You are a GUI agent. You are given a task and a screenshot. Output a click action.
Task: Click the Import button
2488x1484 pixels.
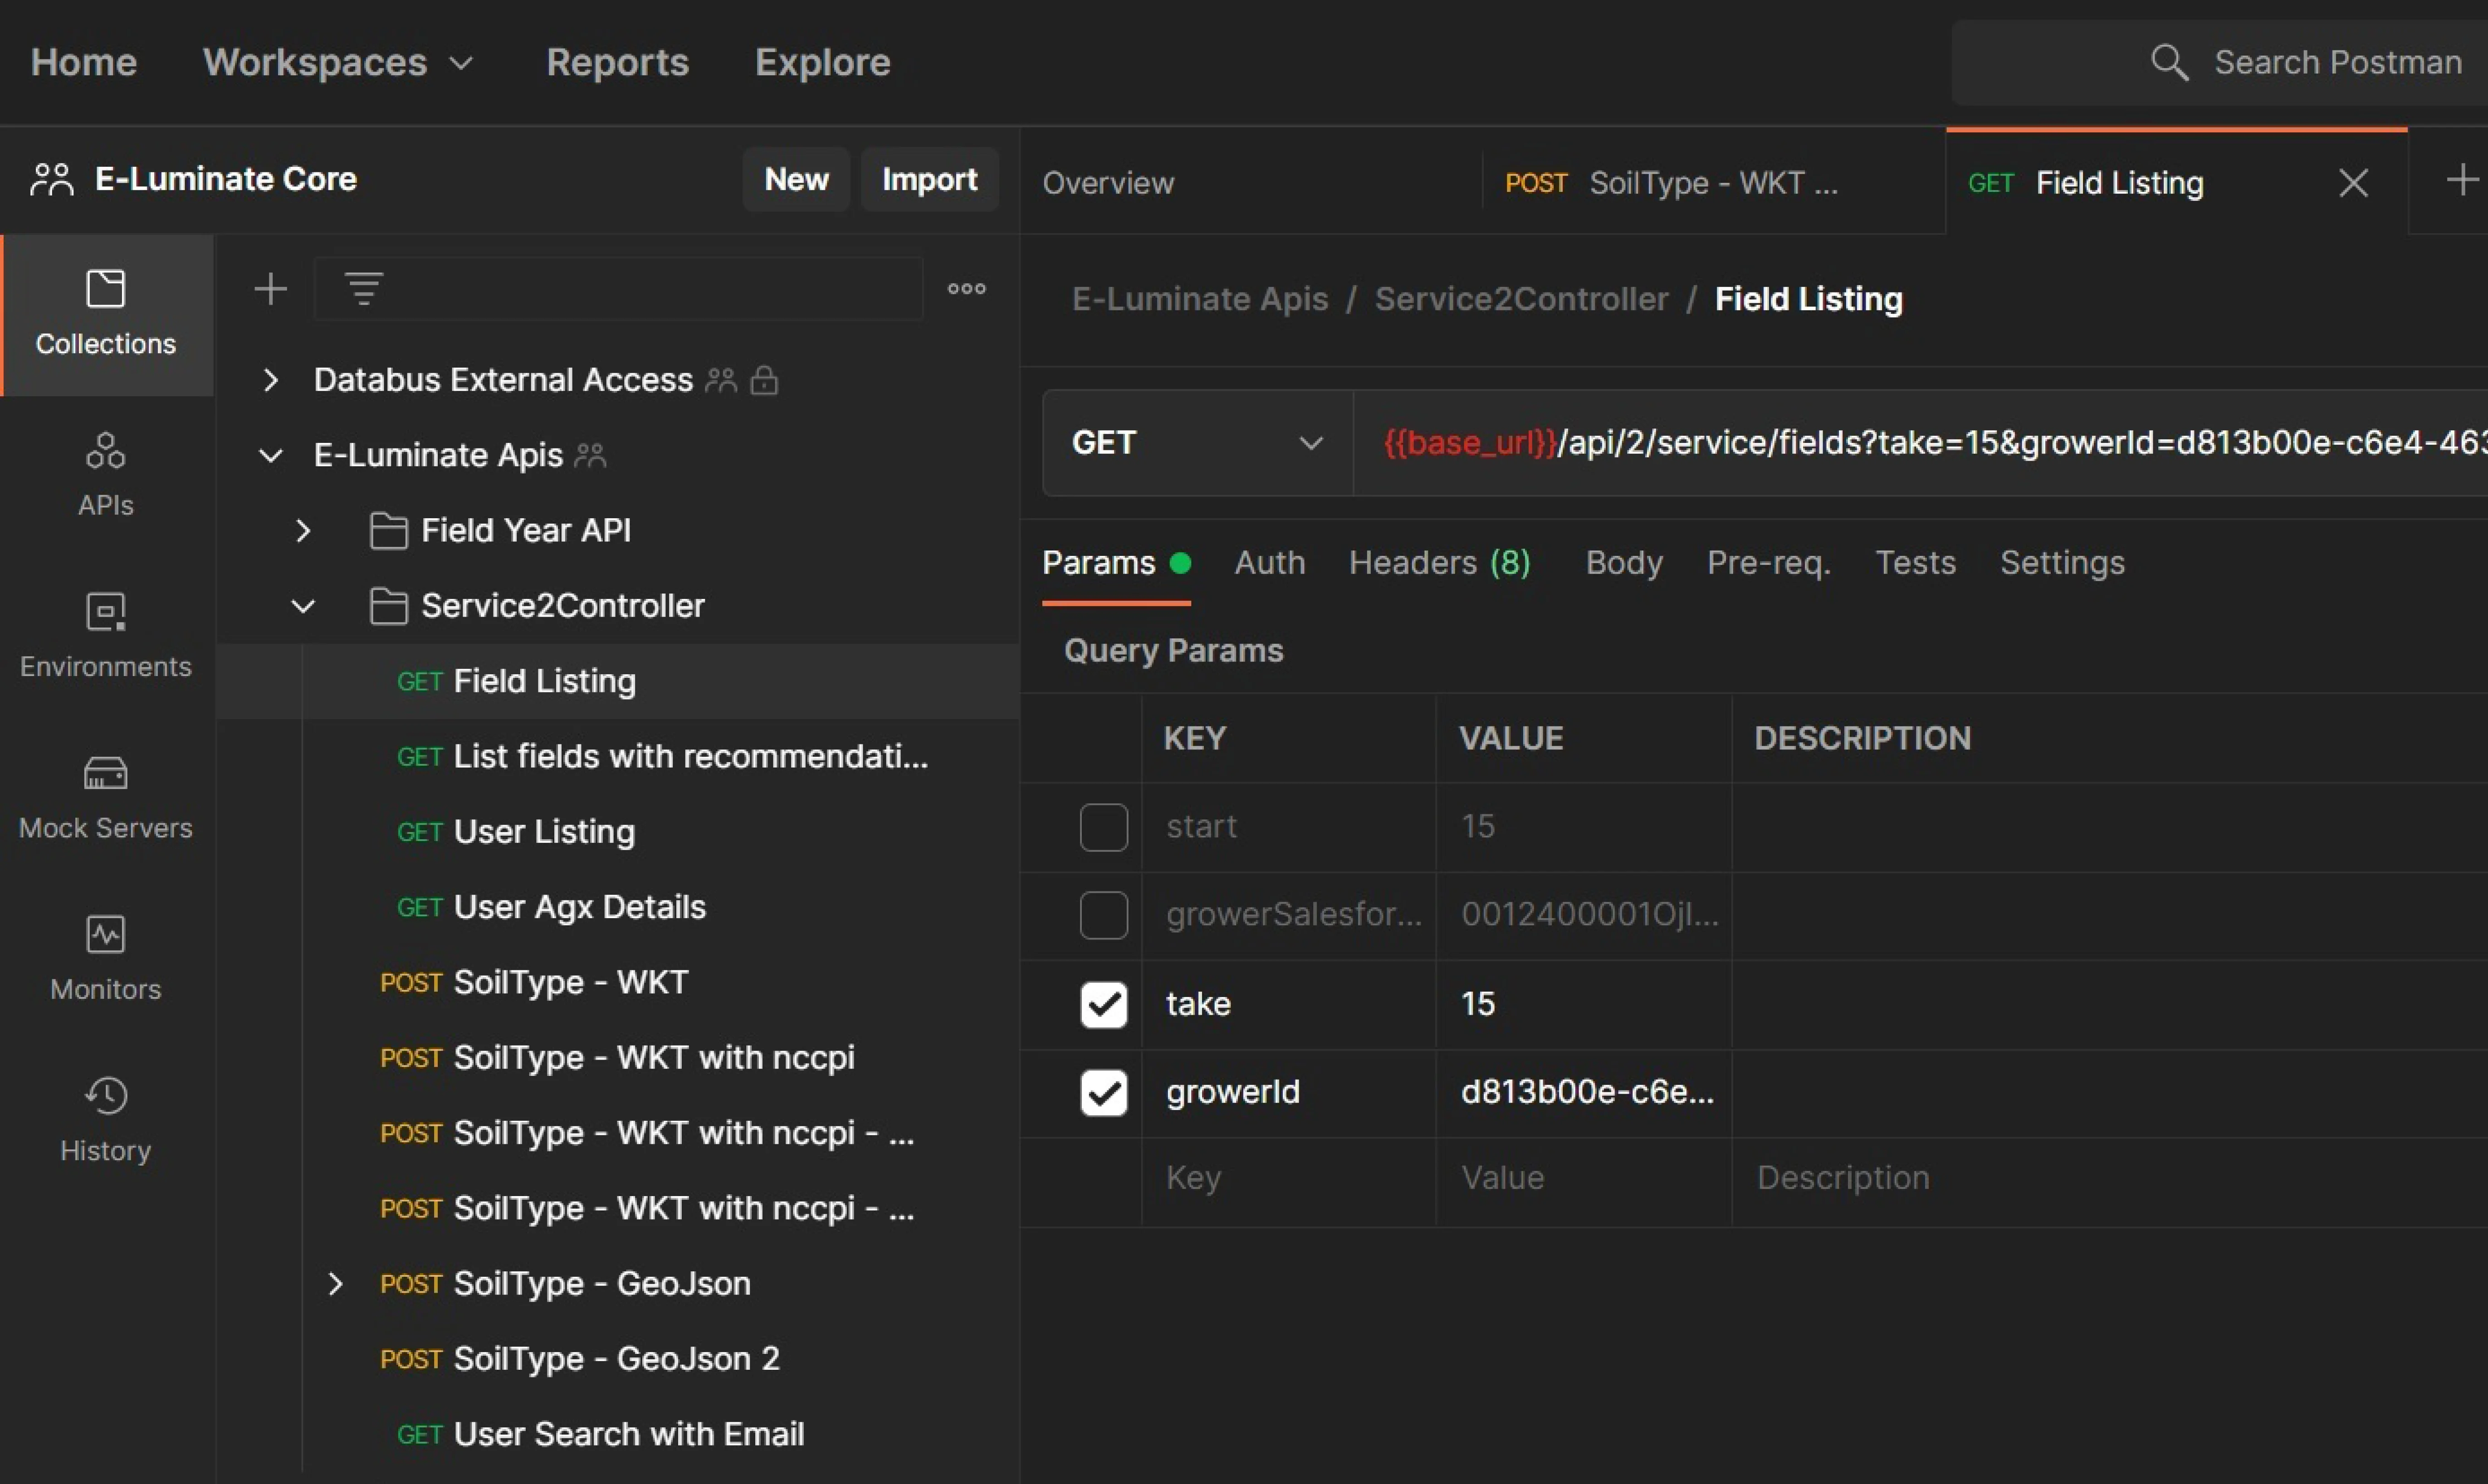[x=929, y=179]
